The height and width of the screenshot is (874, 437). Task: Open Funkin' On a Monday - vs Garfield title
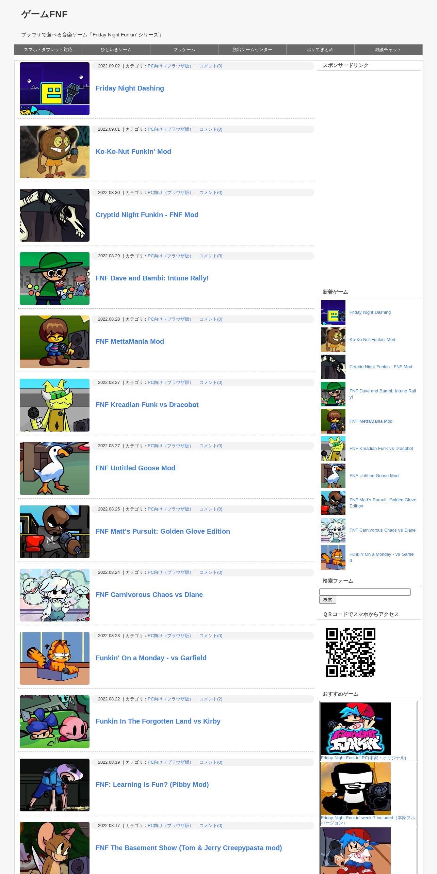[151, 658]
